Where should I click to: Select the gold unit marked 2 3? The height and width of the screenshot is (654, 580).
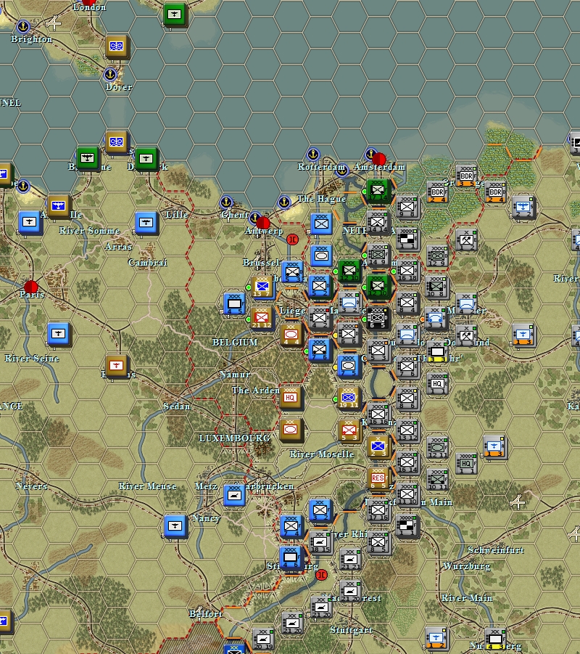click(378, 446)
